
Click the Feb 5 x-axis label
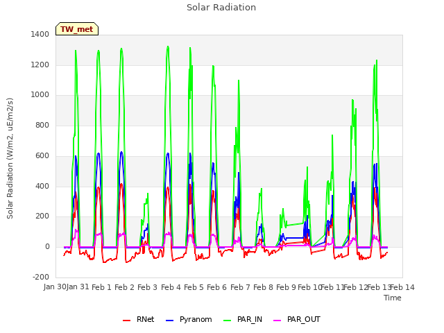[x=194, y=287]
